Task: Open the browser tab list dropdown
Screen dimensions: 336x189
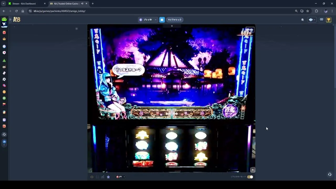Action: click(3, 4)
